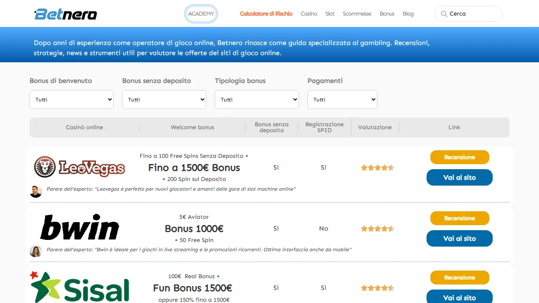The height and width of the screenshot is (303, 539).
Task: Click the Sisal star logo
Action: tap(80, 287)
